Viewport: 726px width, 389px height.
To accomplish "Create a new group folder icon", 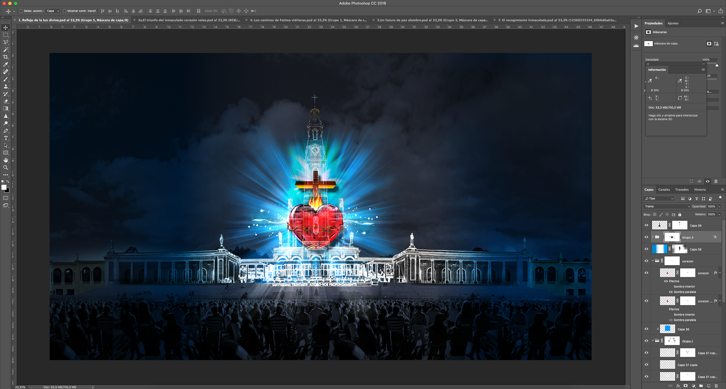I will [x=701, y=386].
